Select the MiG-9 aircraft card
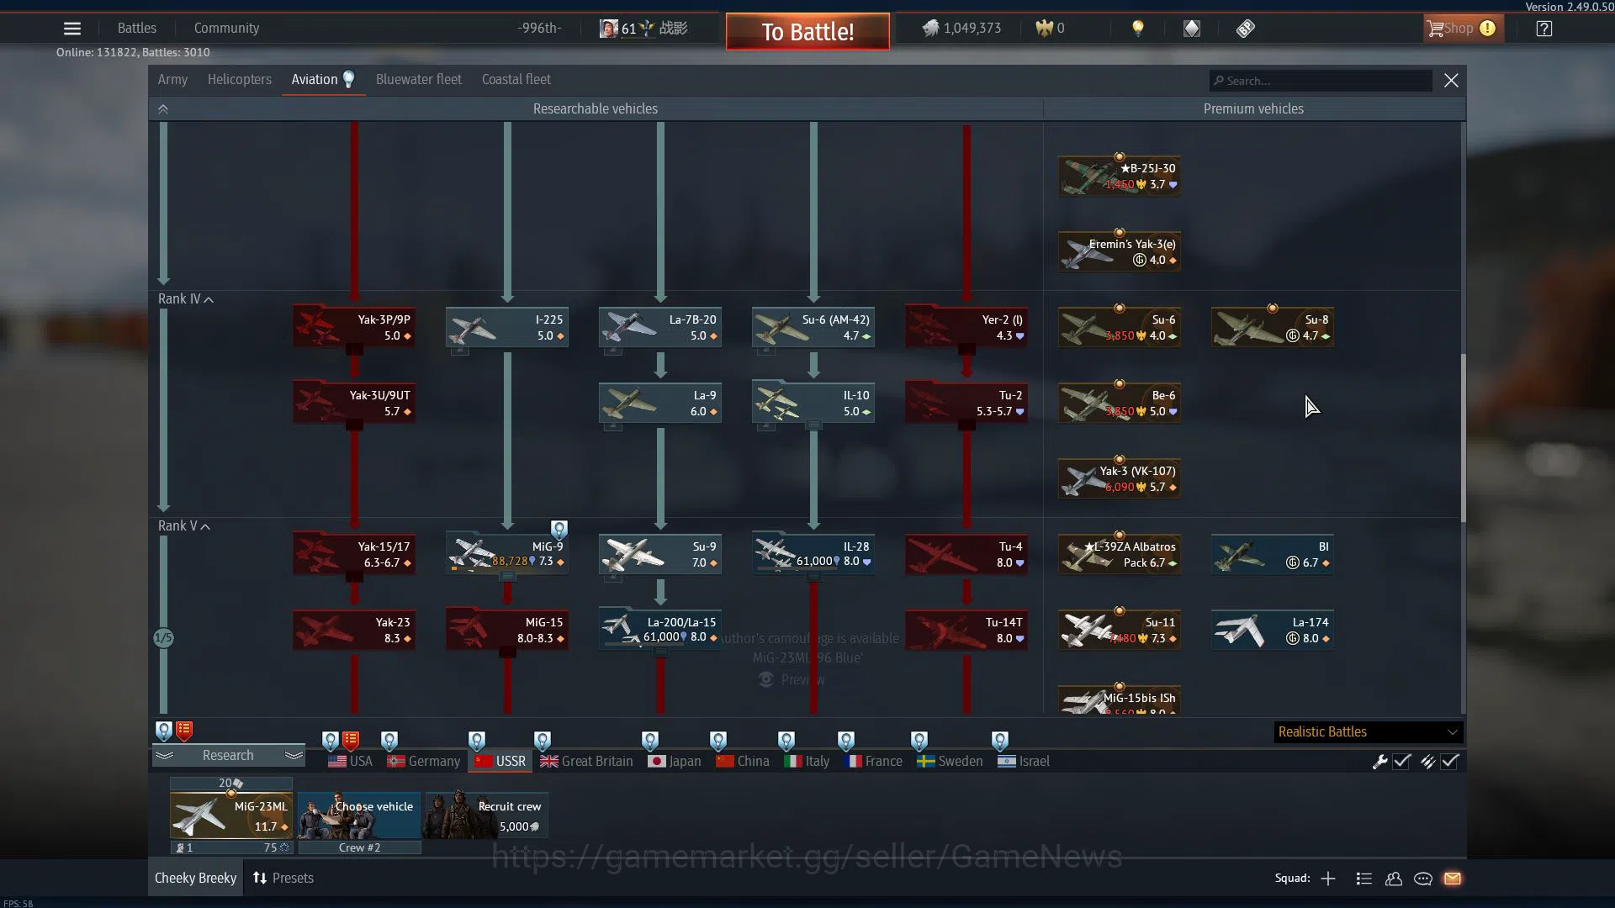Viewport: 1615px width, 908px height. (507, 555)
